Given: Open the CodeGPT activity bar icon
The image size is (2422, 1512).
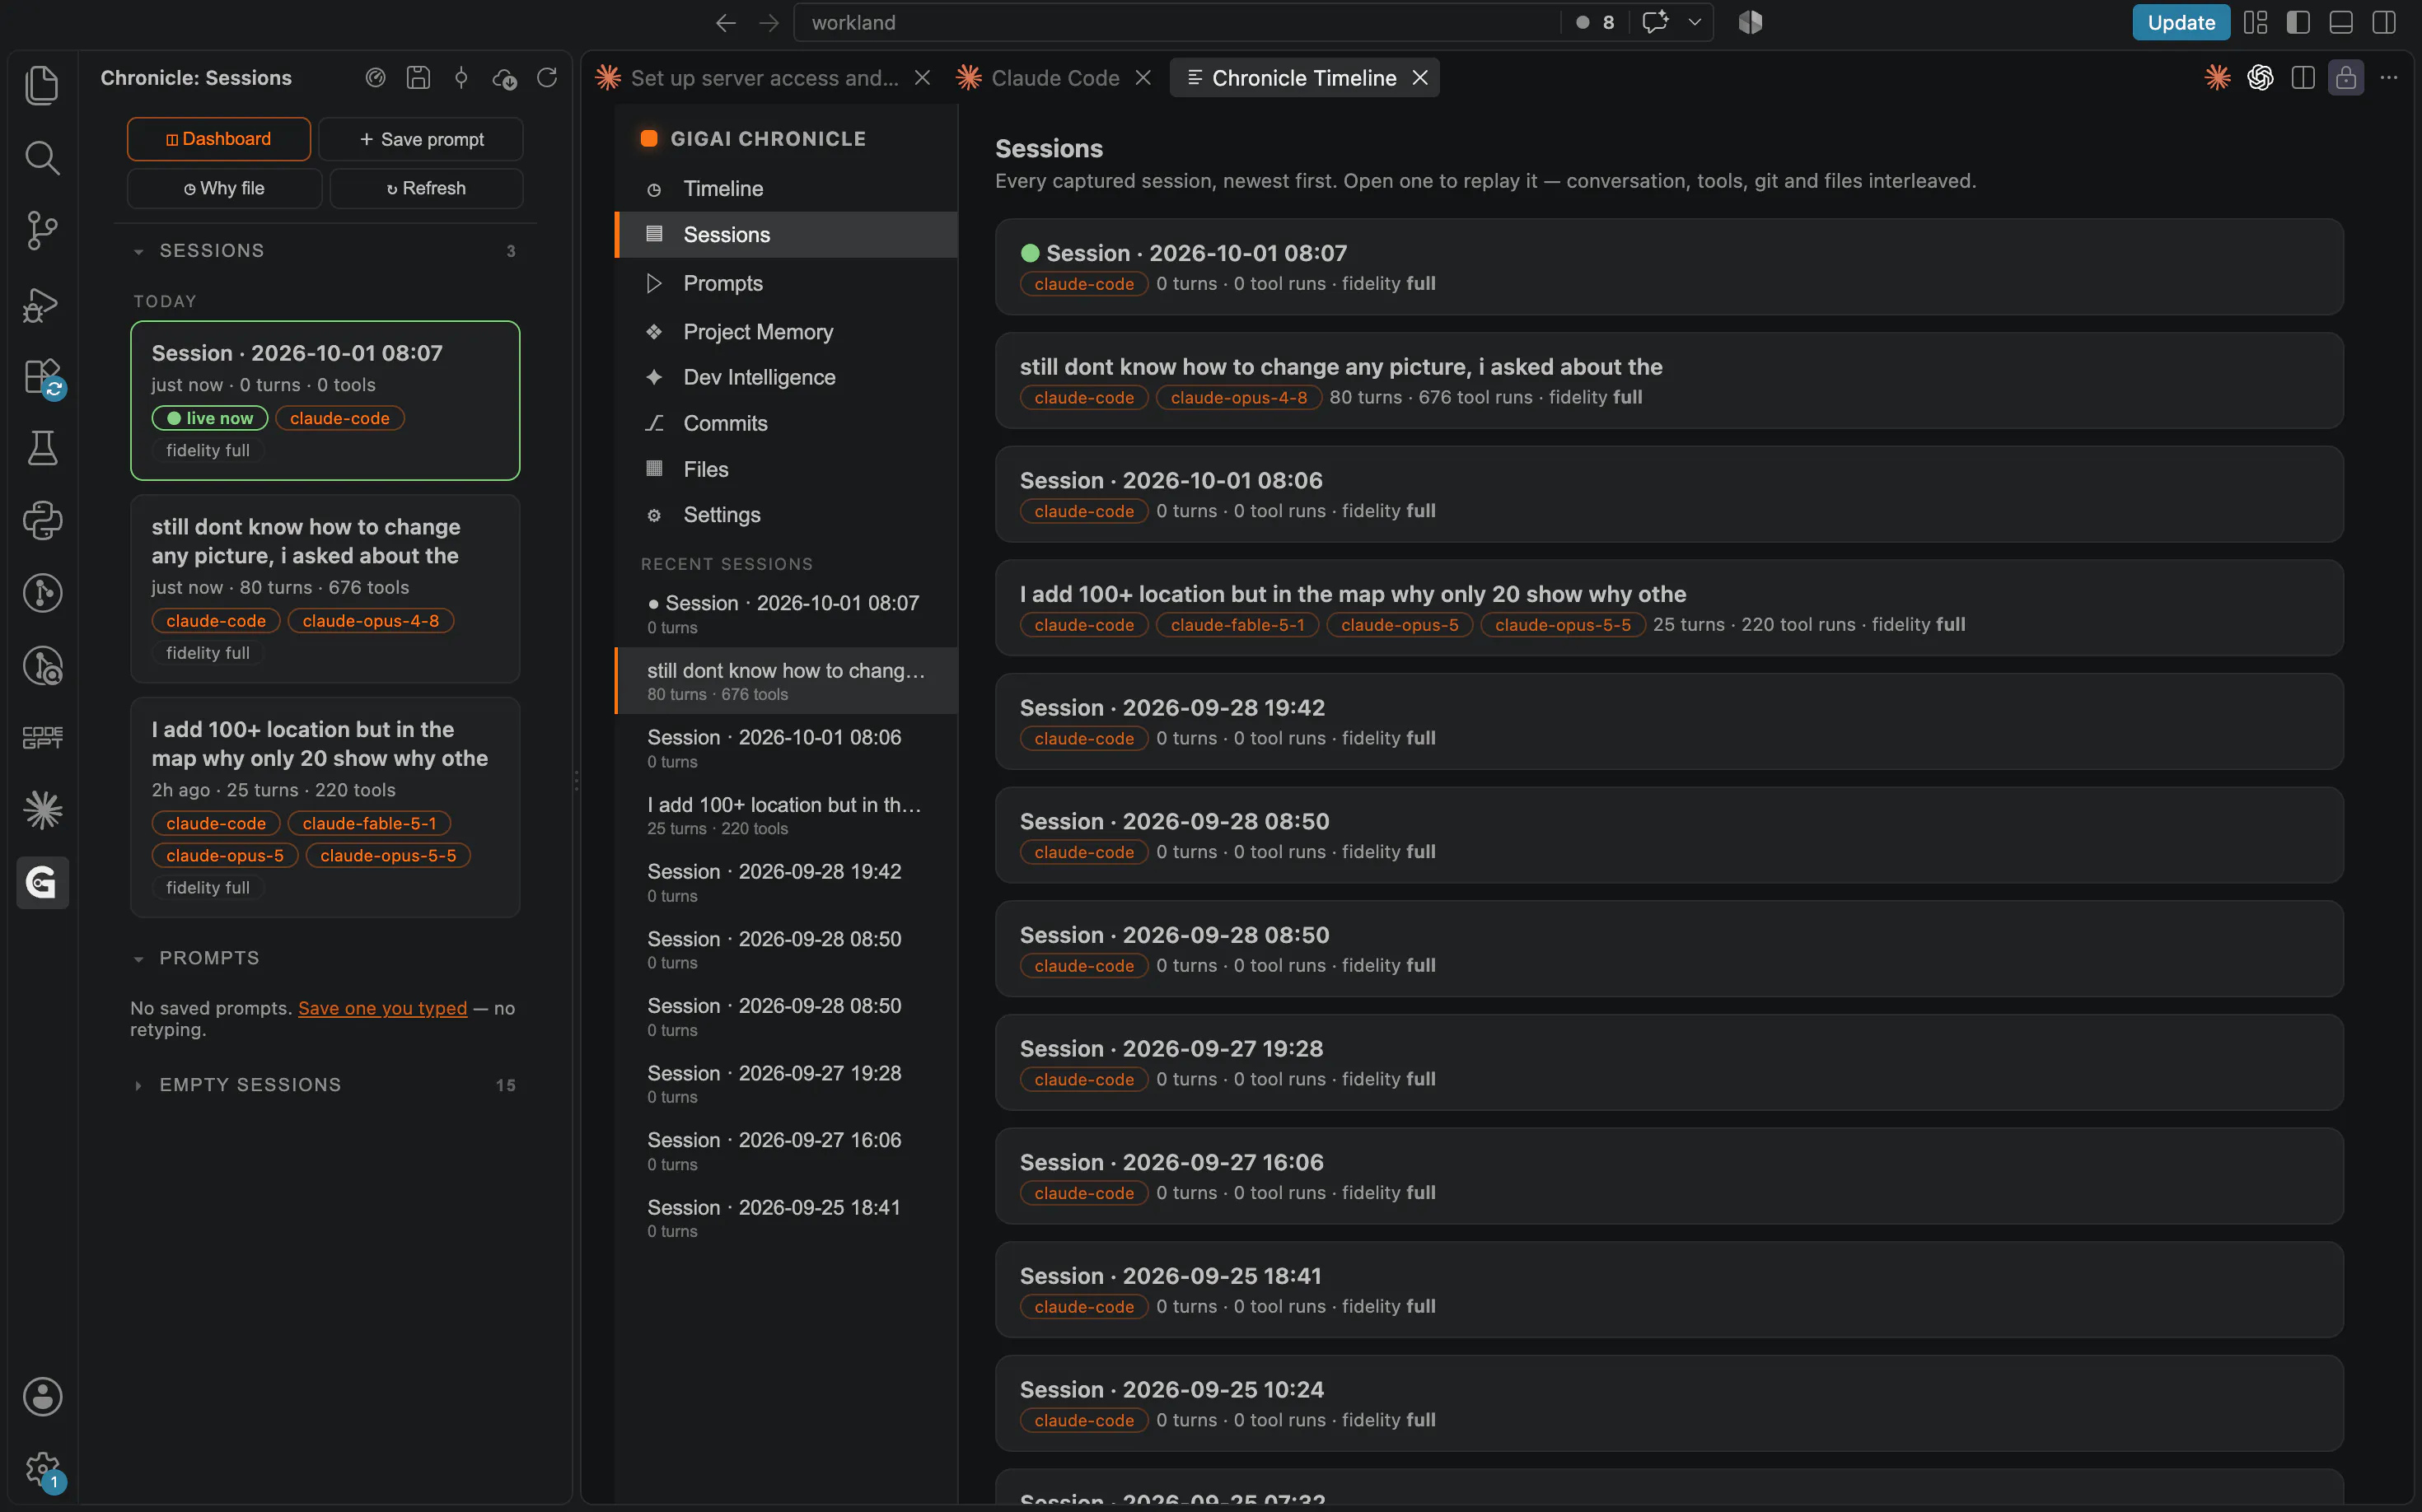Looking at the screenshot, I should tap(42, 737).
